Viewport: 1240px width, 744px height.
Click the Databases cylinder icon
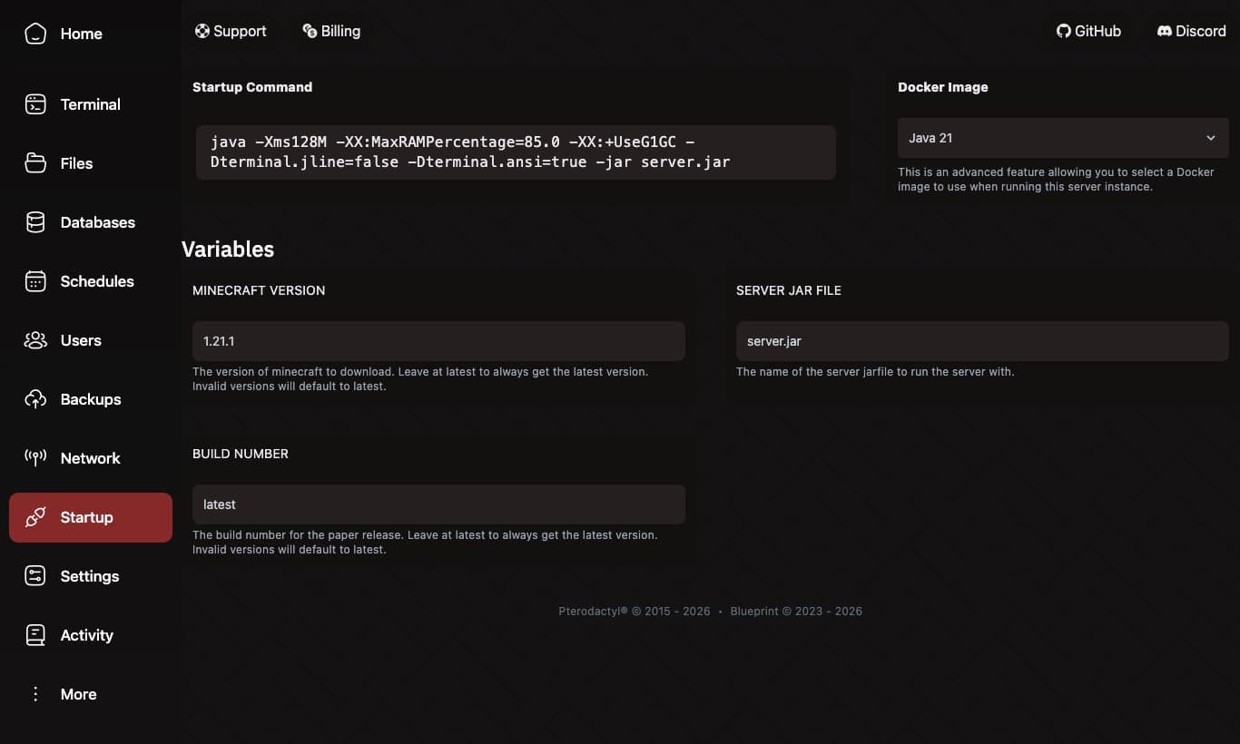pyautogui.click(x=35, y=222)
